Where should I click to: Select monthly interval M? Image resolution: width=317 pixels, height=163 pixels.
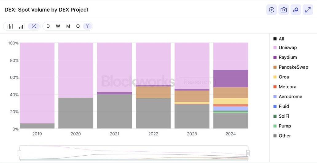tap(68, 26)
